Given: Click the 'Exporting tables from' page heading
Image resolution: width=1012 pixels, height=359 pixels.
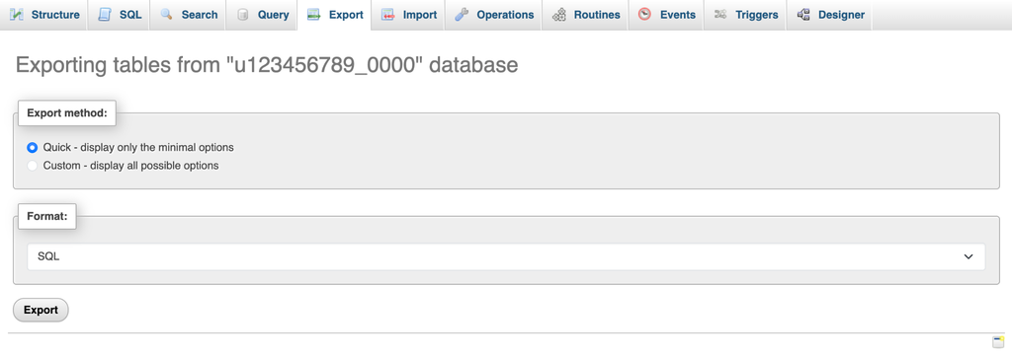Looking at the screenshot, I should pyautogui.click(x=267, y=65).
